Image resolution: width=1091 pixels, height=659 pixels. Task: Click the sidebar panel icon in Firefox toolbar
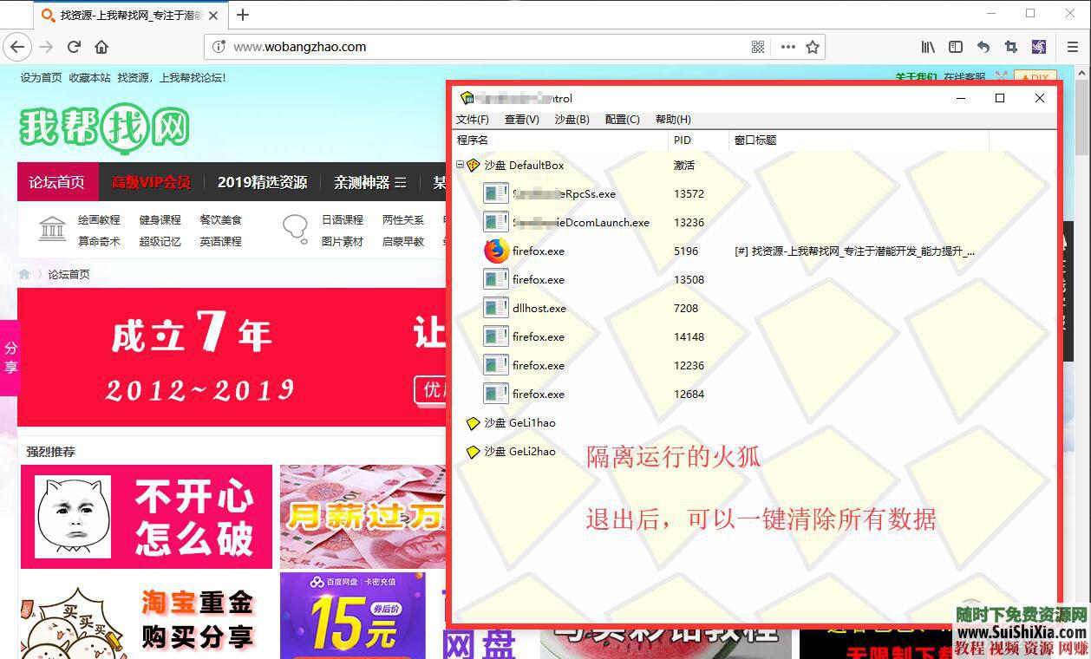[956, 47]
